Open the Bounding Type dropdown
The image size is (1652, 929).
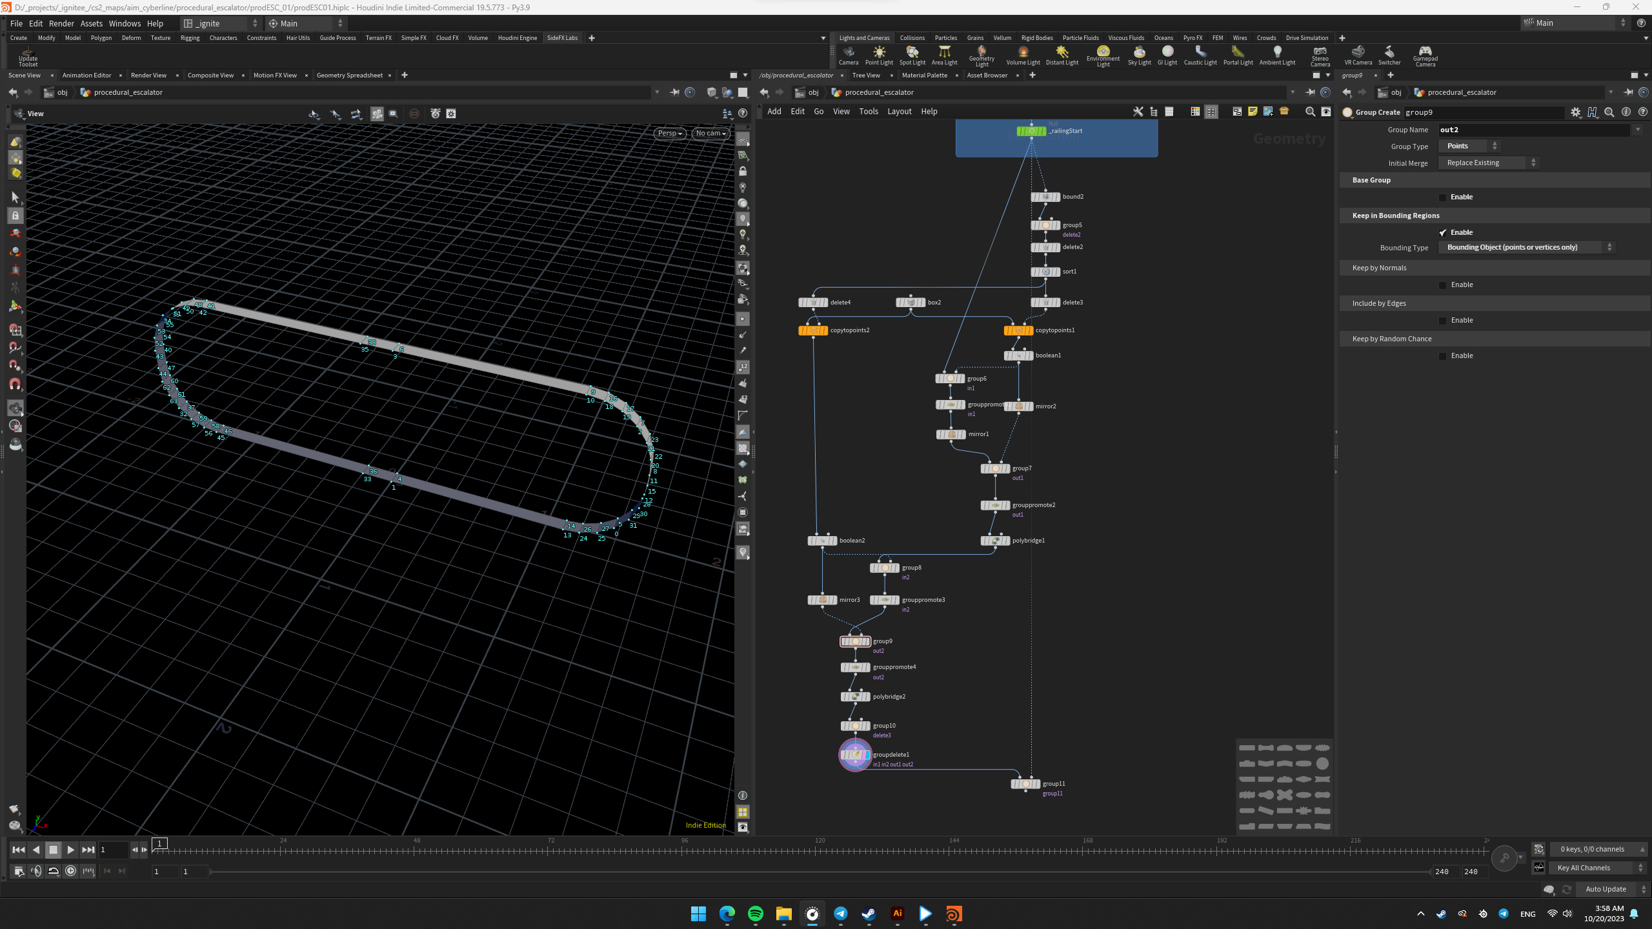click(x=1526, y=248)
